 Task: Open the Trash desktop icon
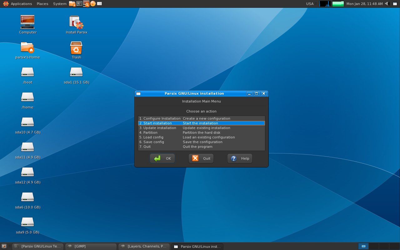pyautogui.click(x=76, y=48)
